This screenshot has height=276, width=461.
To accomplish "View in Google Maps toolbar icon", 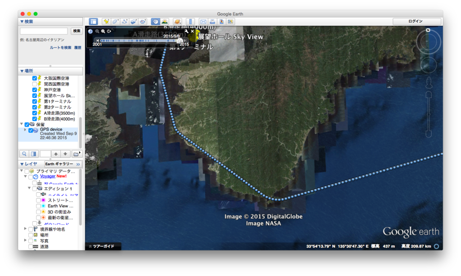I will point(230,22).
